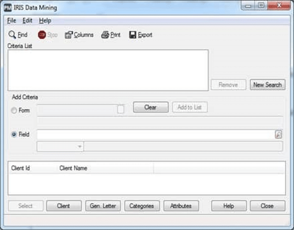Minimize the IRIS Data Mining window
The width and height of the screenshot is (294, 230).
point(248,6)
